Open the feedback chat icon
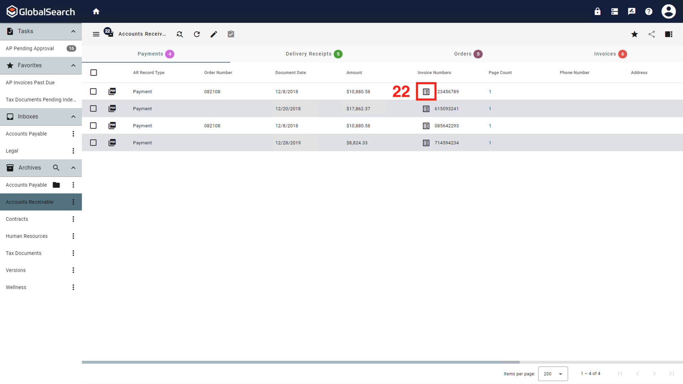The height and width of the screenshot is (384, 683). point(631,11)
